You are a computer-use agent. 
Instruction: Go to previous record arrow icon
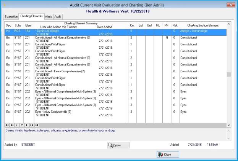click(17, 125)
